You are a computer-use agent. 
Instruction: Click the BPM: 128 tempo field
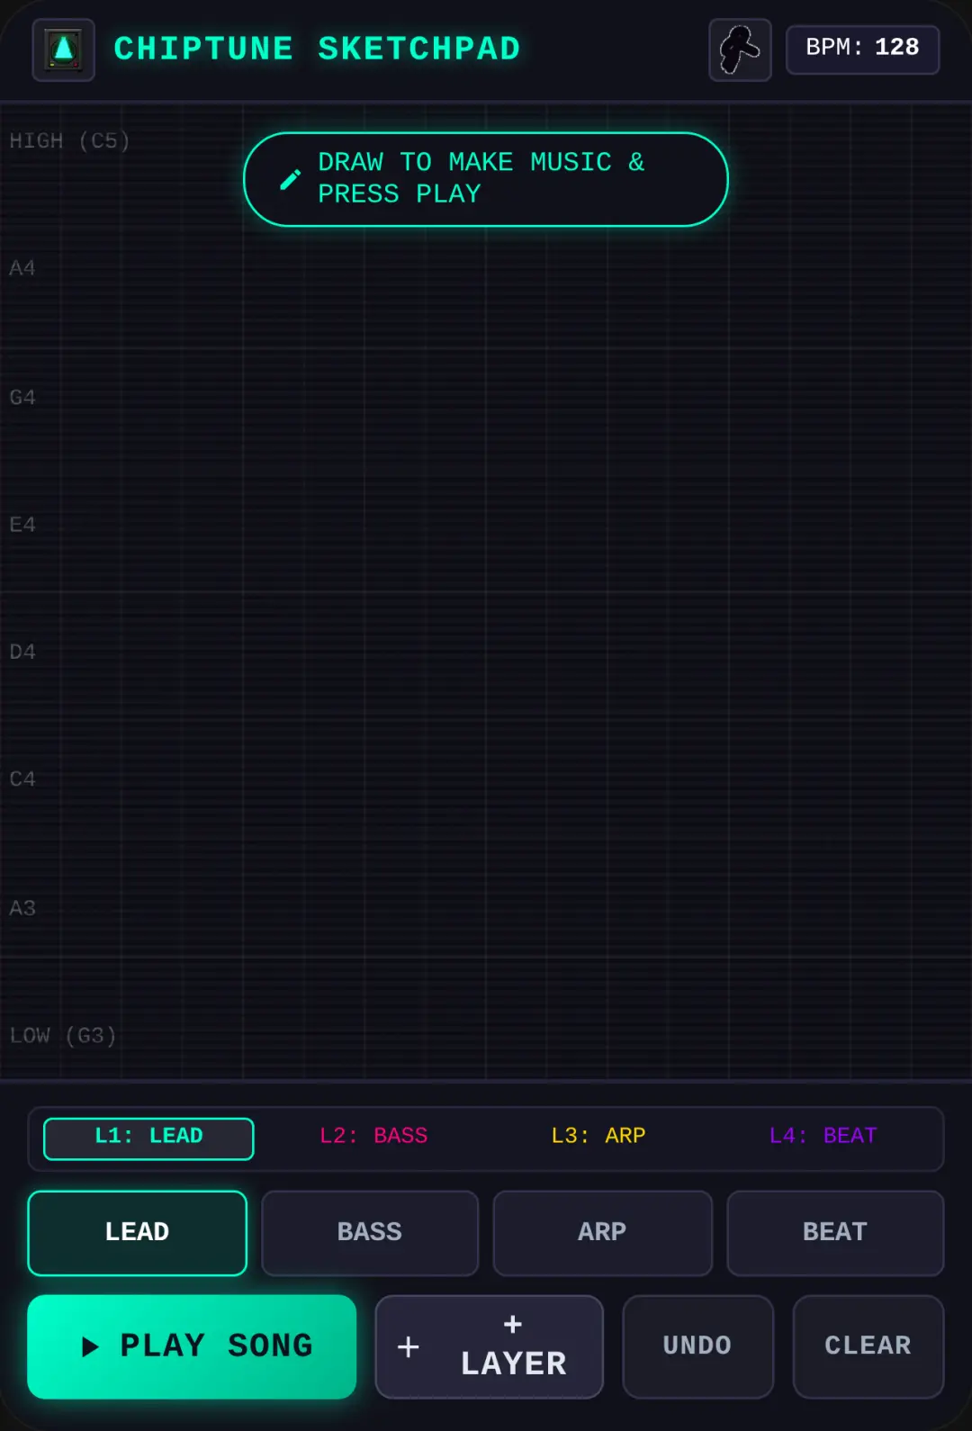pos(862,49)
